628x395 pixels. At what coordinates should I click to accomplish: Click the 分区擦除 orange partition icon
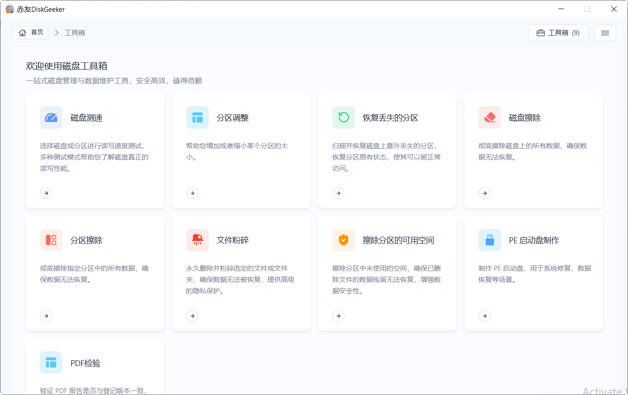click(x=51, y=240)
